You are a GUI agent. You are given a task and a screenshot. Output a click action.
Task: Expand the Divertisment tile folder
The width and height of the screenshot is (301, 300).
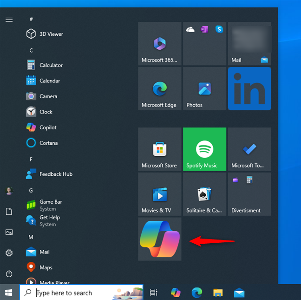coord(249,194)
